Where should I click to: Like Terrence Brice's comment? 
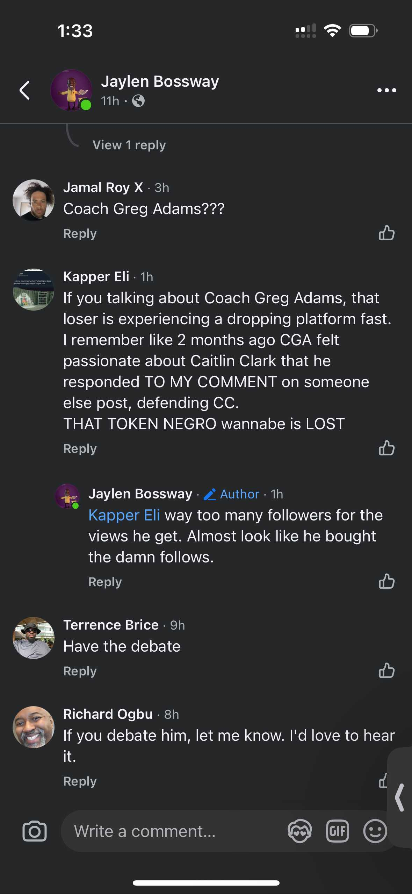click(386, 670)
